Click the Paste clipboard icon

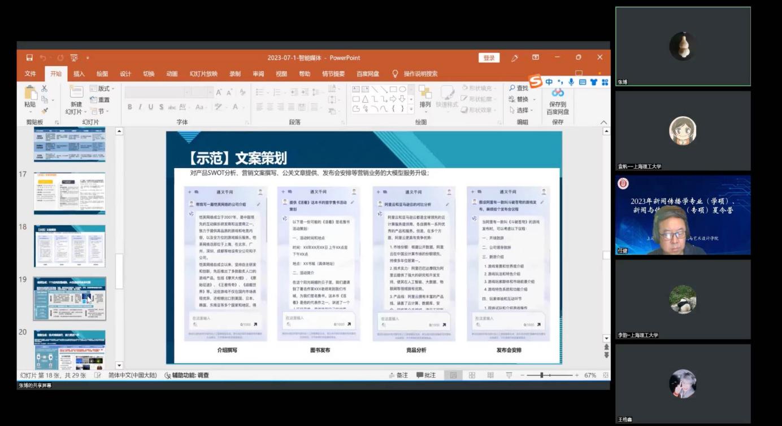click(x=30, y=92)
